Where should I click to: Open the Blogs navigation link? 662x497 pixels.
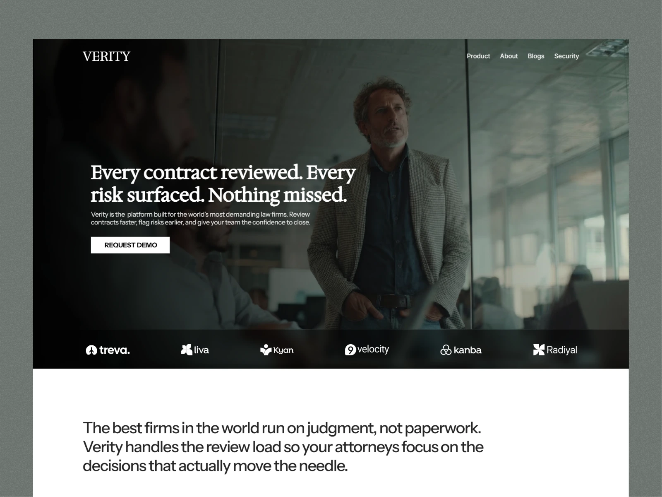(536, 56)
